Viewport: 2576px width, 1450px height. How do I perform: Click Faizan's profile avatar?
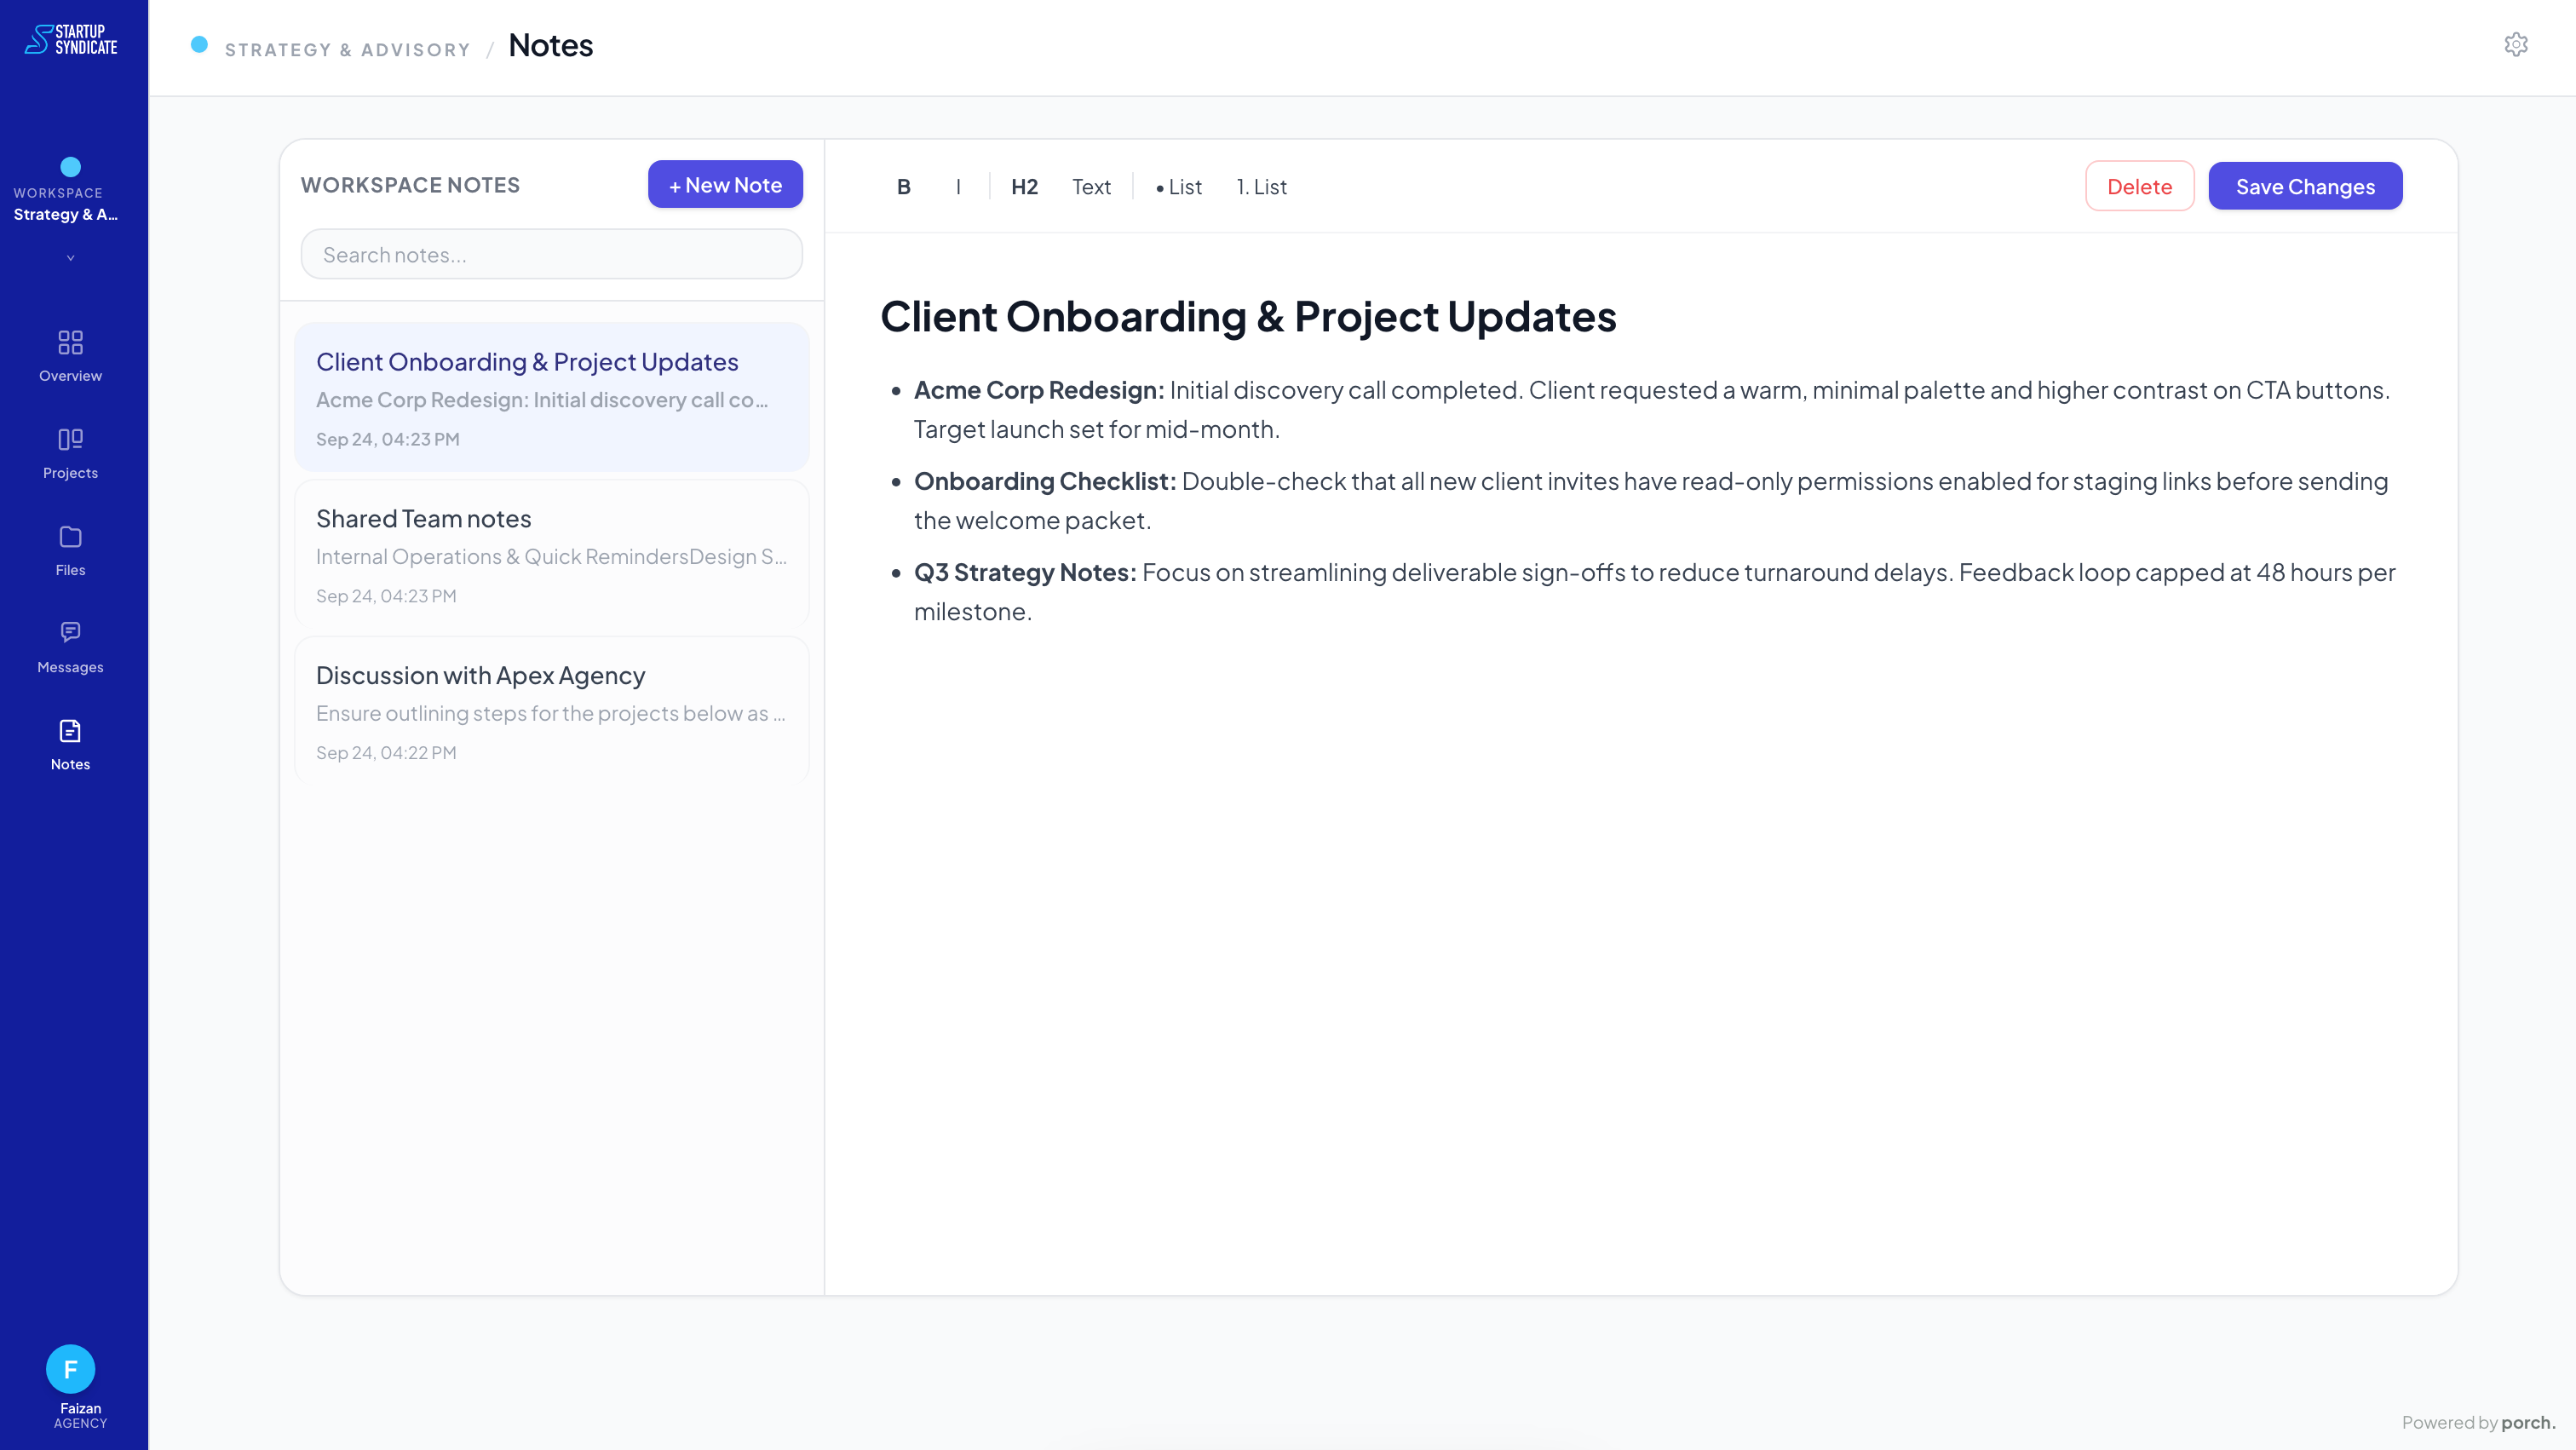70,1369
